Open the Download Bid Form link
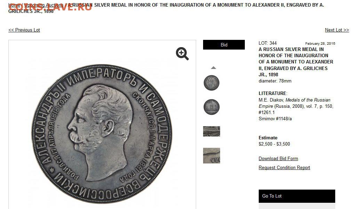The image size is (354, 209). (279, 159)
